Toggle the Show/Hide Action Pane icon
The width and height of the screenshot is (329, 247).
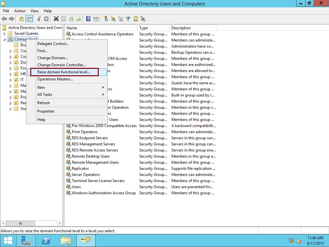96,19
